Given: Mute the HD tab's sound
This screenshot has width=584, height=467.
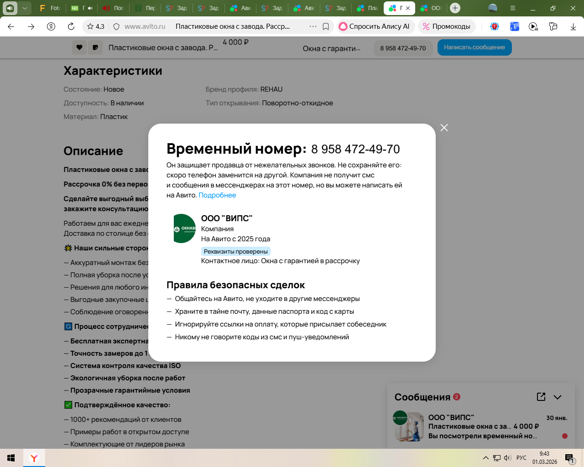Looking at the screenshot, I should click(90, 8).
